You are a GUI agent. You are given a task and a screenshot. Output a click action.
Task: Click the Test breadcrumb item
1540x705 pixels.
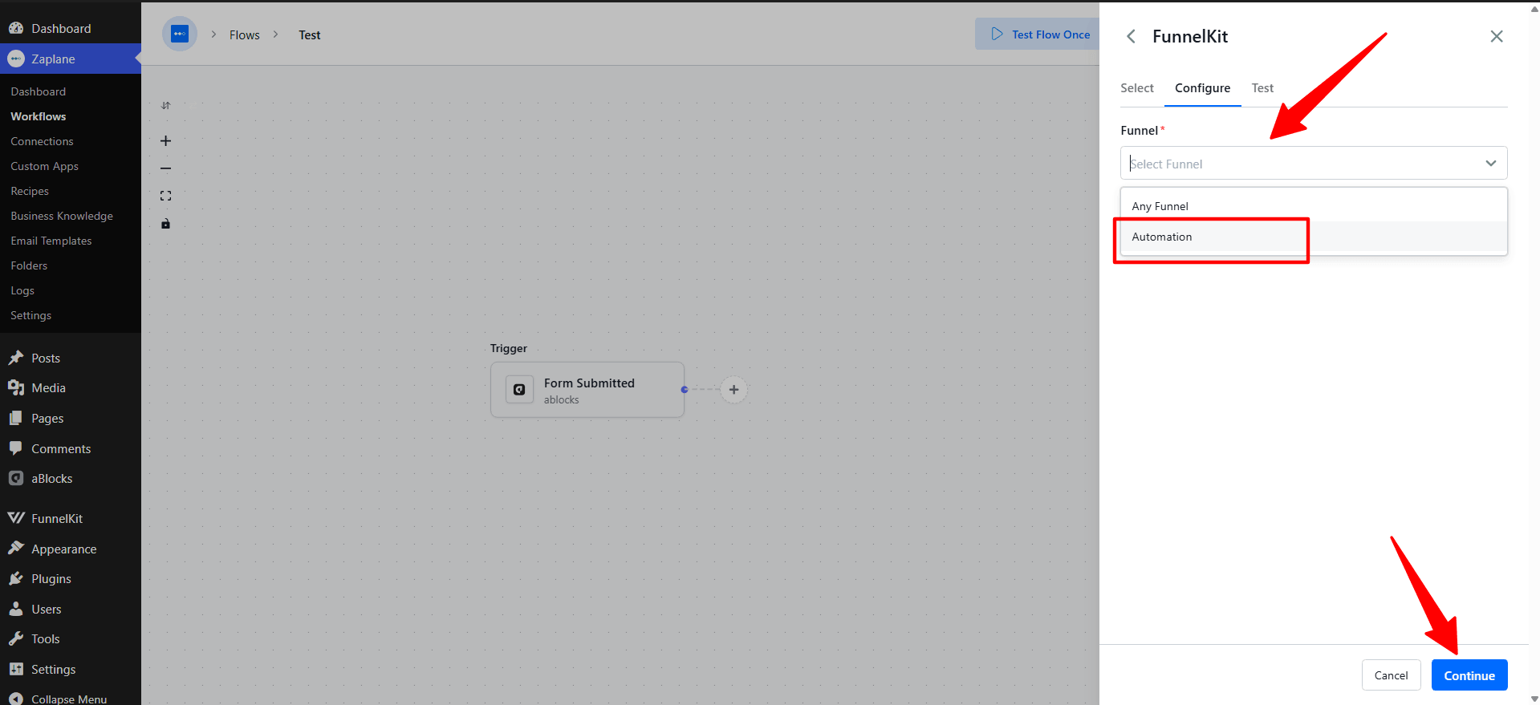point(310,35)
